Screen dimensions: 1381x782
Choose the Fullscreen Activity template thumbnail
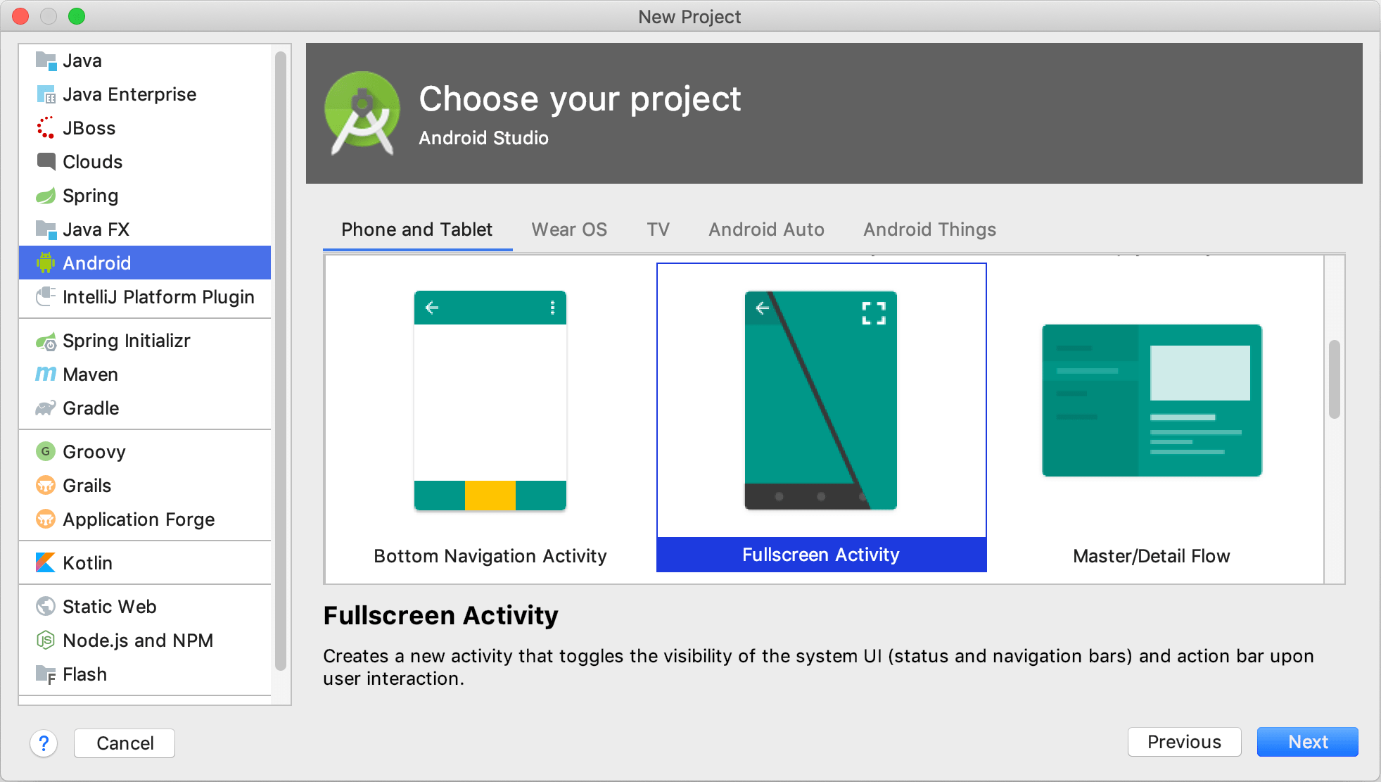click(821, 401)
